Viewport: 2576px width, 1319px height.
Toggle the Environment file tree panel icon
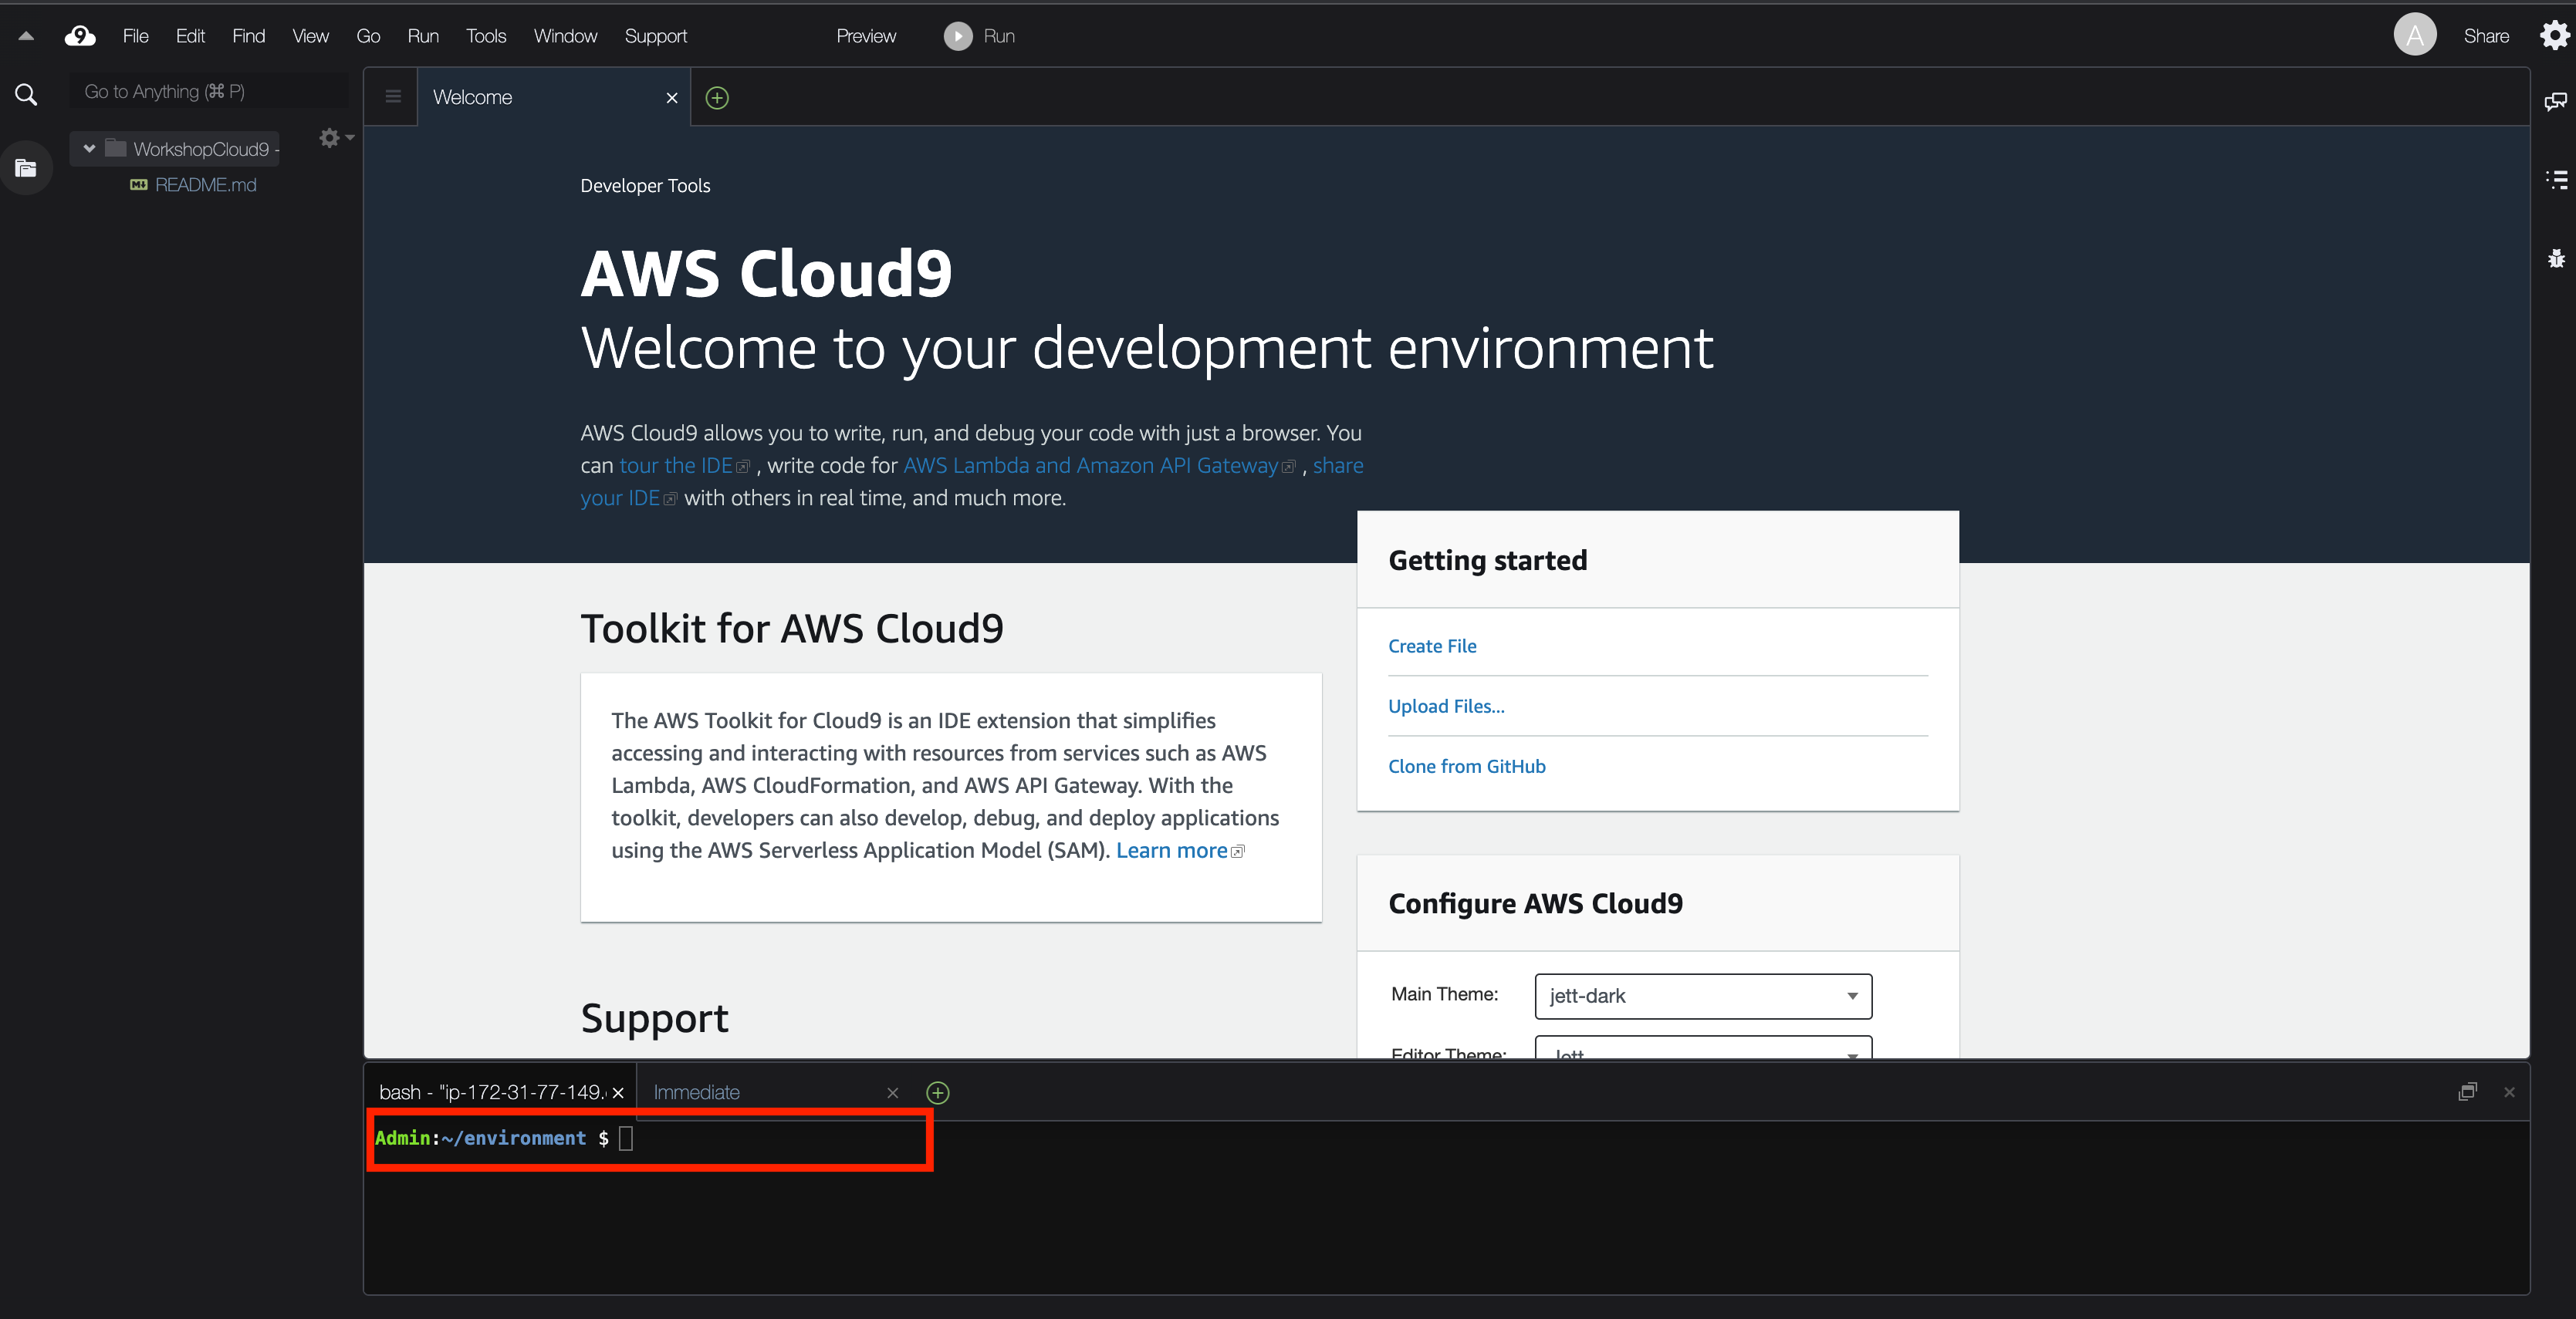pyautogui.click(x=26, y=168)
